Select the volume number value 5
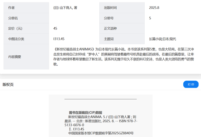The image size is (201, 137). [x=150, y=18]
